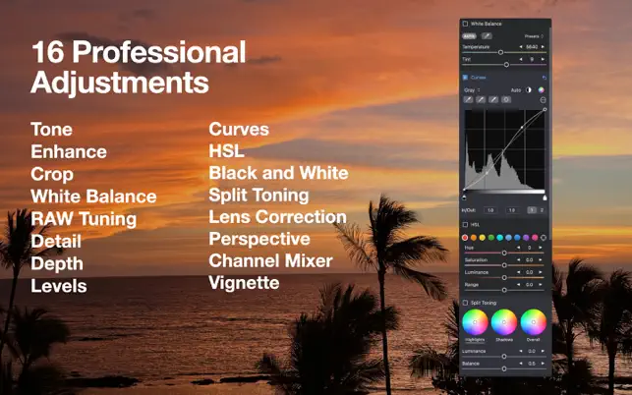Click the black point handle below histogram
Viewport: 632px width, 395px height.
coord(464,197)
